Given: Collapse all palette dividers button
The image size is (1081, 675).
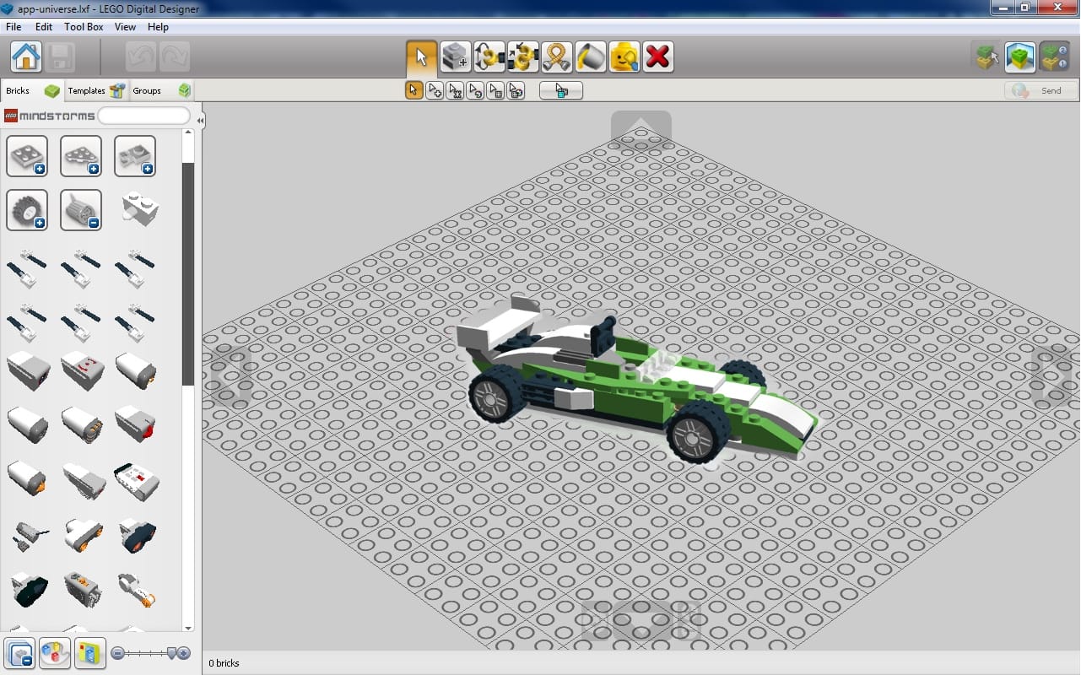Looking at the screenshot, I should coord(19,653).
